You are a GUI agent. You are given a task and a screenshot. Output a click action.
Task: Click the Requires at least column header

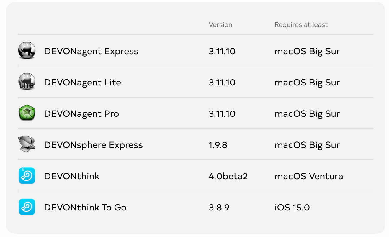[301, 25]
